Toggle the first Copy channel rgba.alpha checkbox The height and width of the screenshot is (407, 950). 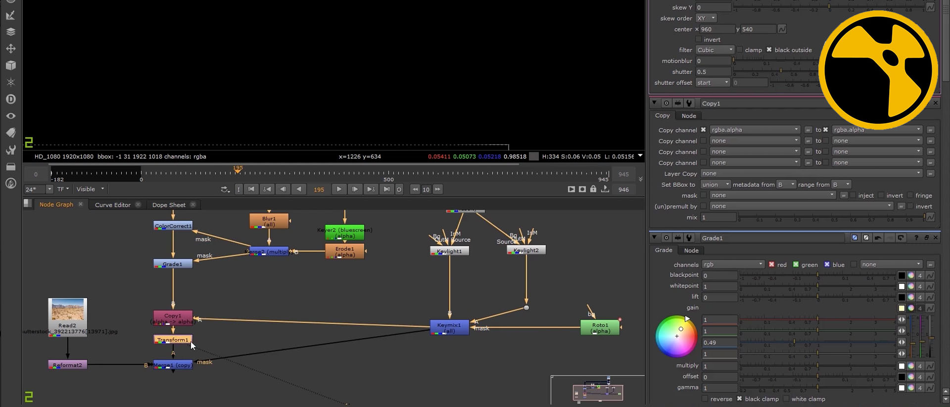pyautogui.click(x=703, y=130)
